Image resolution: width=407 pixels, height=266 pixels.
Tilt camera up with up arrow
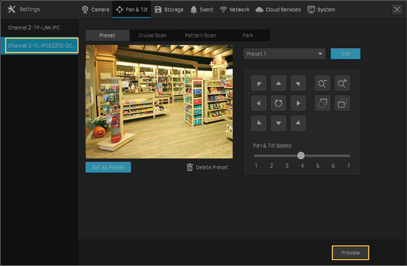[279, 83]
